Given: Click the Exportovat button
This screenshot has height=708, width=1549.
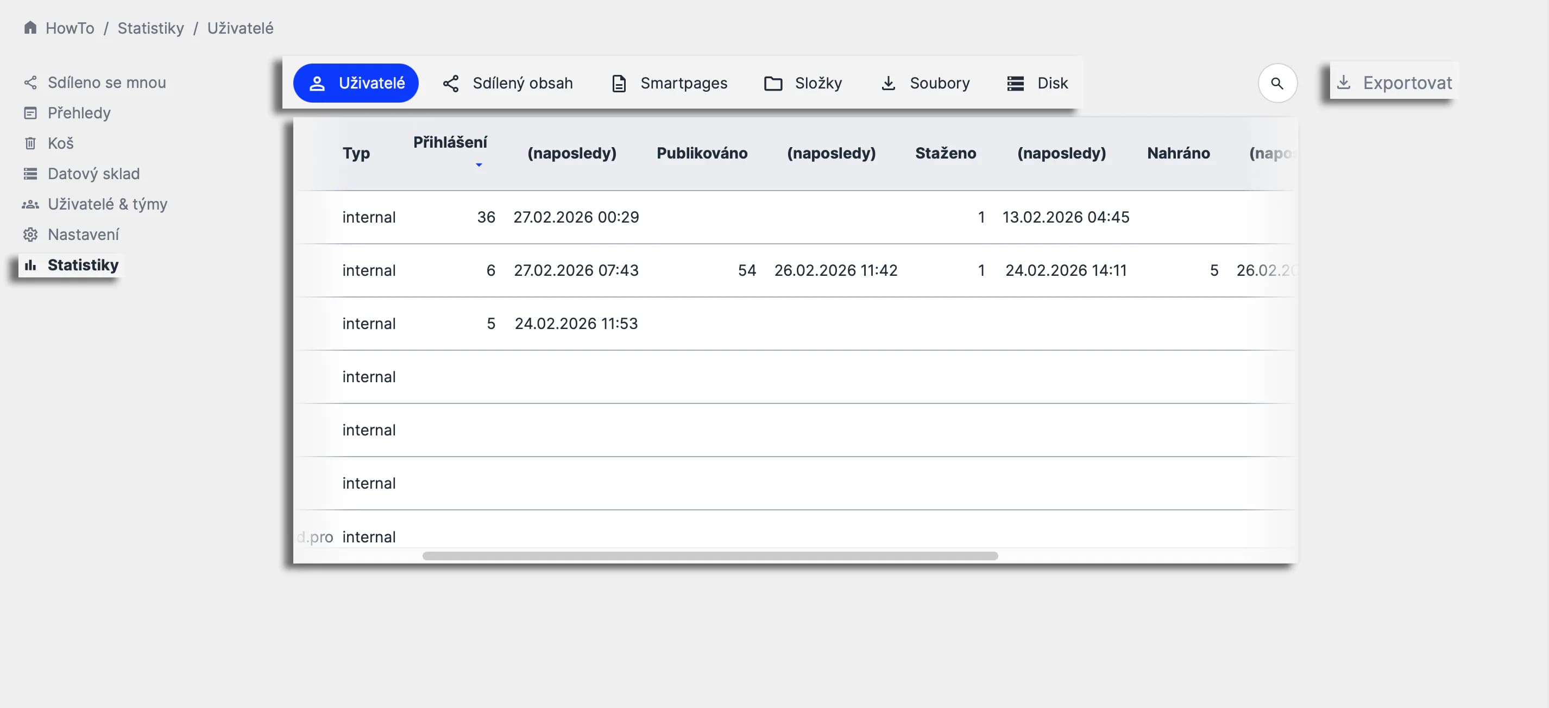Looking at the screenshot, I should [x=1394, y=83].
